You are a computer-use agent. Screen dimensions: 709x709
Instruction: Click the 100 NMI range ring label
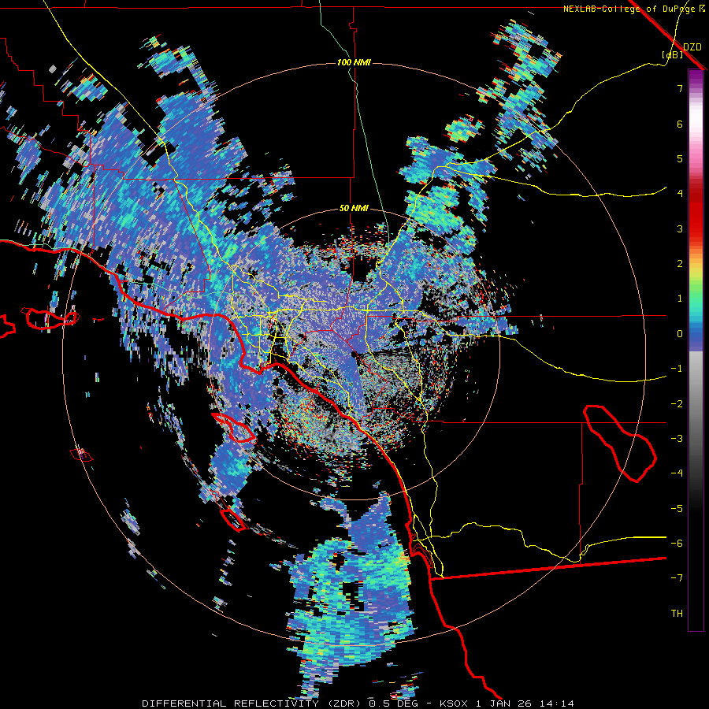[x=354, y=62]
